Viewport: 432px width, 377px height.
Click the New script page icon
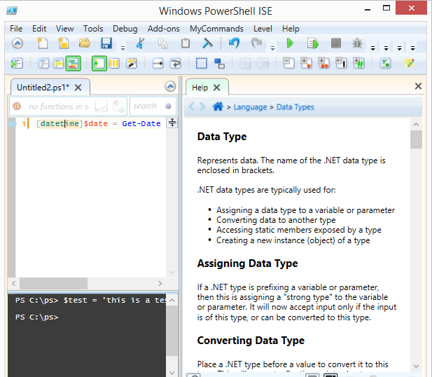(x=43, y=43)
